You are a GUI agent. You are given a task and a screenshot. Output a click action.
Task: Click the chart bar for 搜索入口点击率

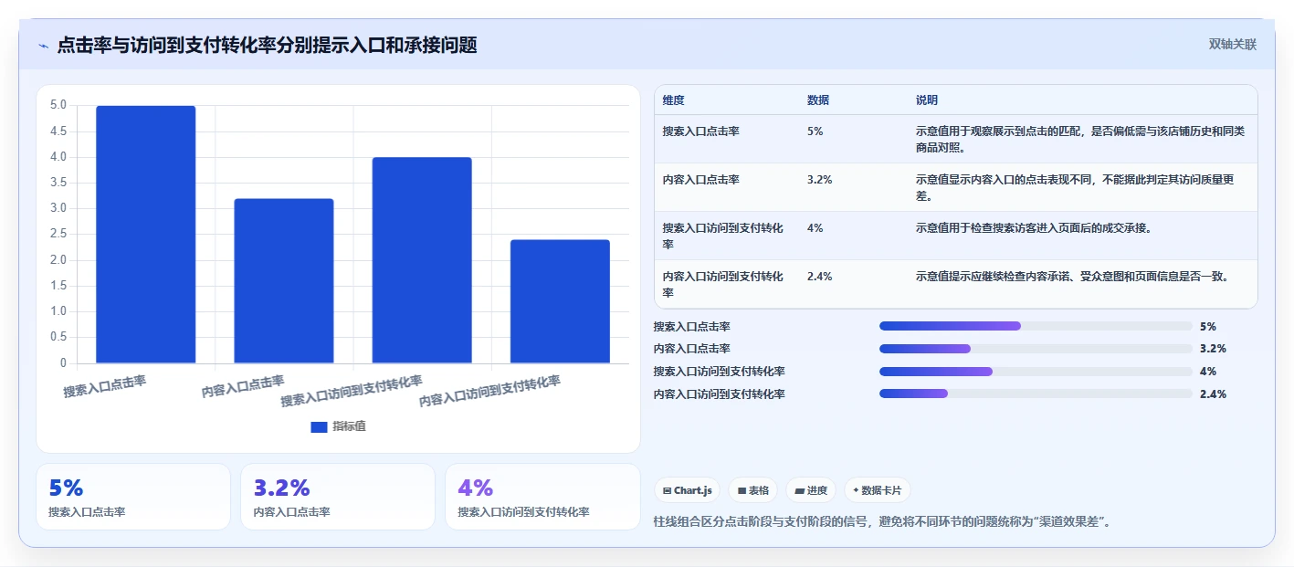[146, 235]
